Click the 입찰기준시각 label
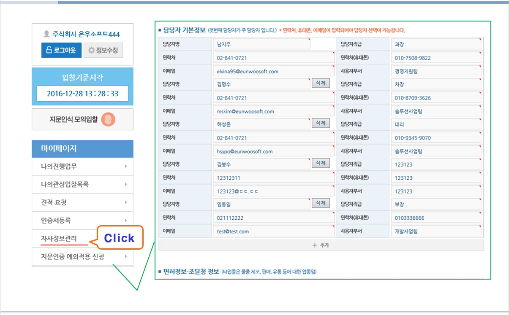The height and width of the screenshot is (315, 509). point(82,78)
